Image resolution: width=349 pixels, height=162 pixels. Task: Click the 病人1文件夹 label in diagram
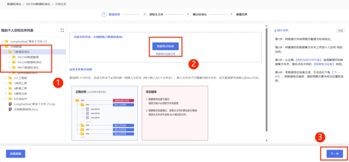[123, 104]
